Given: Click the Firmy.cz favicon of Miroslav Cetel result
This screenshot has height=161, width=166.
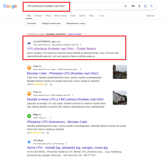Looking at the screenshot, I should (x=29, y=68).
